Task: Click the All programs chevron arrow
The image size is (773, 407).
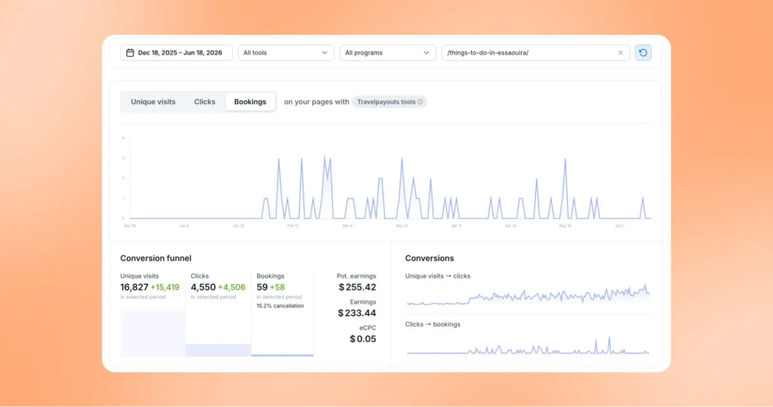Action: pyautogui.click(x=426, y=53)
